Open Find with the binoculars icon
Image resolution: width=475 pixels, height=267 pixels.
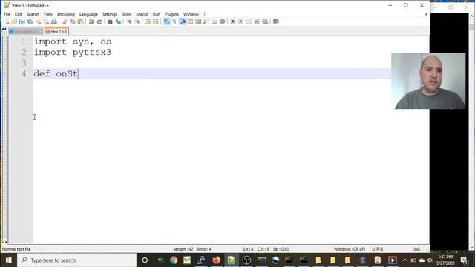[x=110, y=22]
